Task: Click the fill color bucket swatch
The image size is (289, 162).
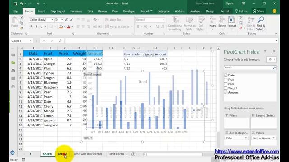Action: (61, 27)
